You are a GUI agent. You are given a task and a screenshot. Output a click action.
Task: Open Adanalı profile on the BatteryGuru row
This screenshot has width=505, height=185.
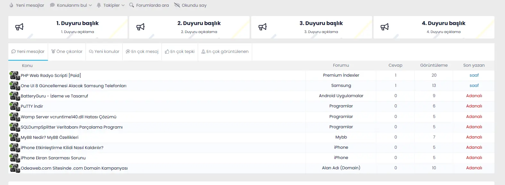474,96
